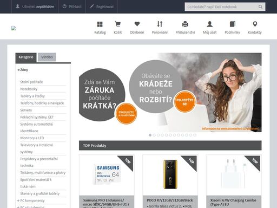Open the Oblíbené heart icon
Image resolution: width=277 pixels, height=208 pixels.
click(137, 24)
